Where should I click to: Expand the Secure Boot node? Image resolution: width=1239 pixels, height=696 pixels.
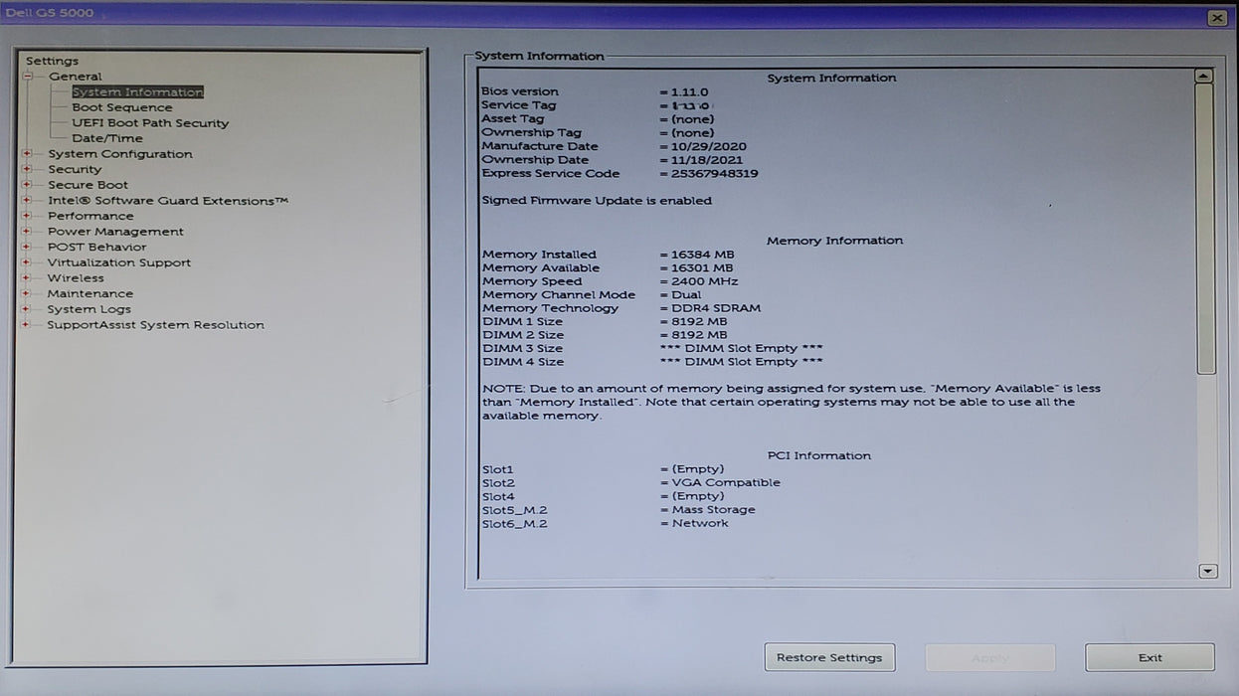point(27,185)
